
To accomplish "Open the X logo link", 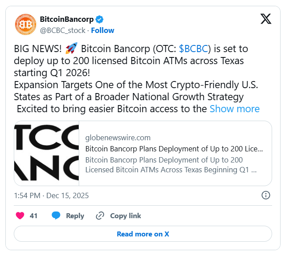I will pos(265,20).
